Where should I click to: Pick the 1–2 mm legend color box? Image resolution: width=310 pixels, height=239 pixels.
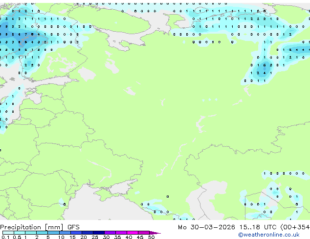[31, 233]
